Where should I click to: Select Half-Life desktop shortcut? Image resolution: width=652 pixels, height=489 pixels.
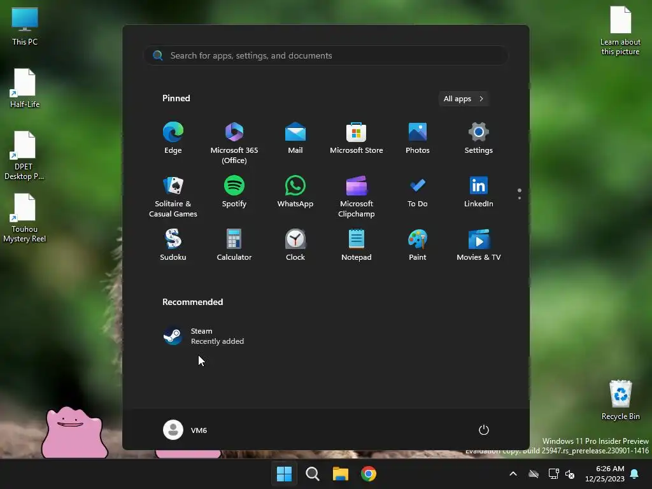pos(25,88)
